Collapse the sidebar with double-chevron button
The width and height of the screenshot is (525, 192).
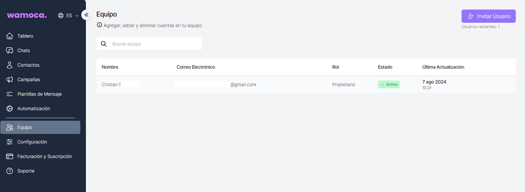87,15
